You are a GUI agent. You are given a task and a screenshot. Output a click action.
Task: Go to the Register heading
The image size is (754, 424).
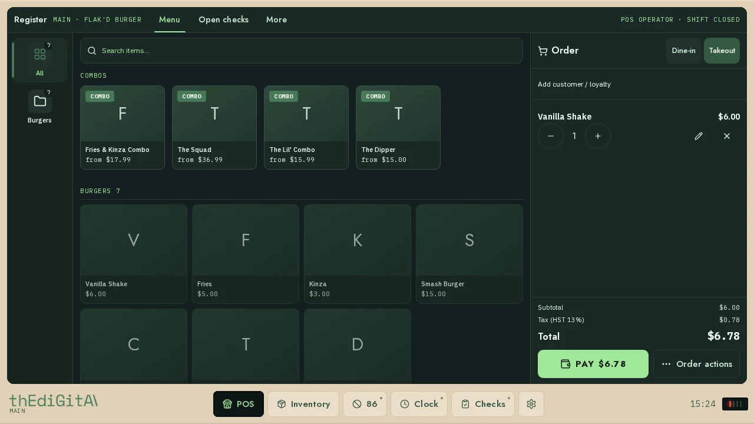pos(31,19)
